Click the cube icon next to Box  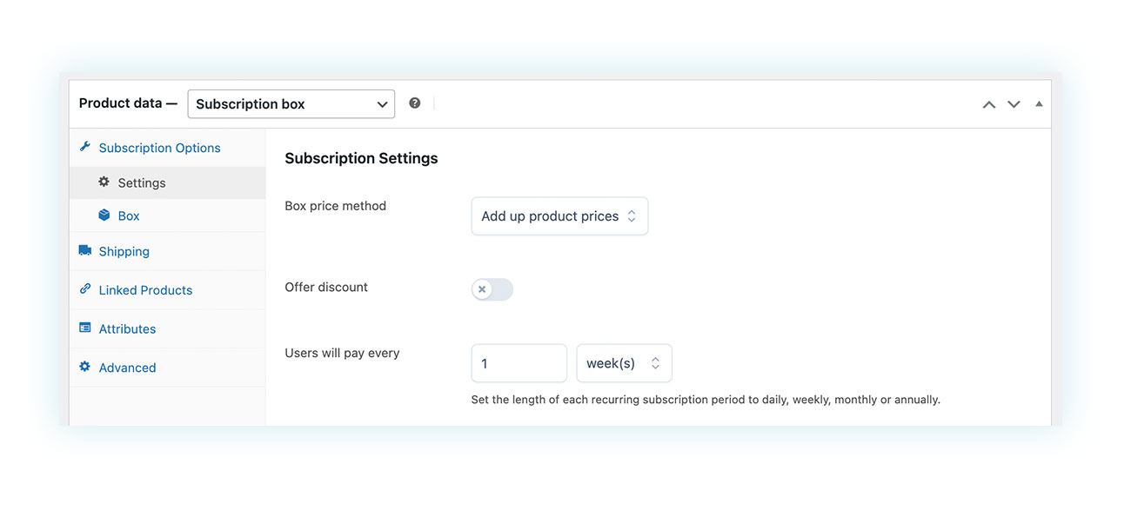coord(104,215)
